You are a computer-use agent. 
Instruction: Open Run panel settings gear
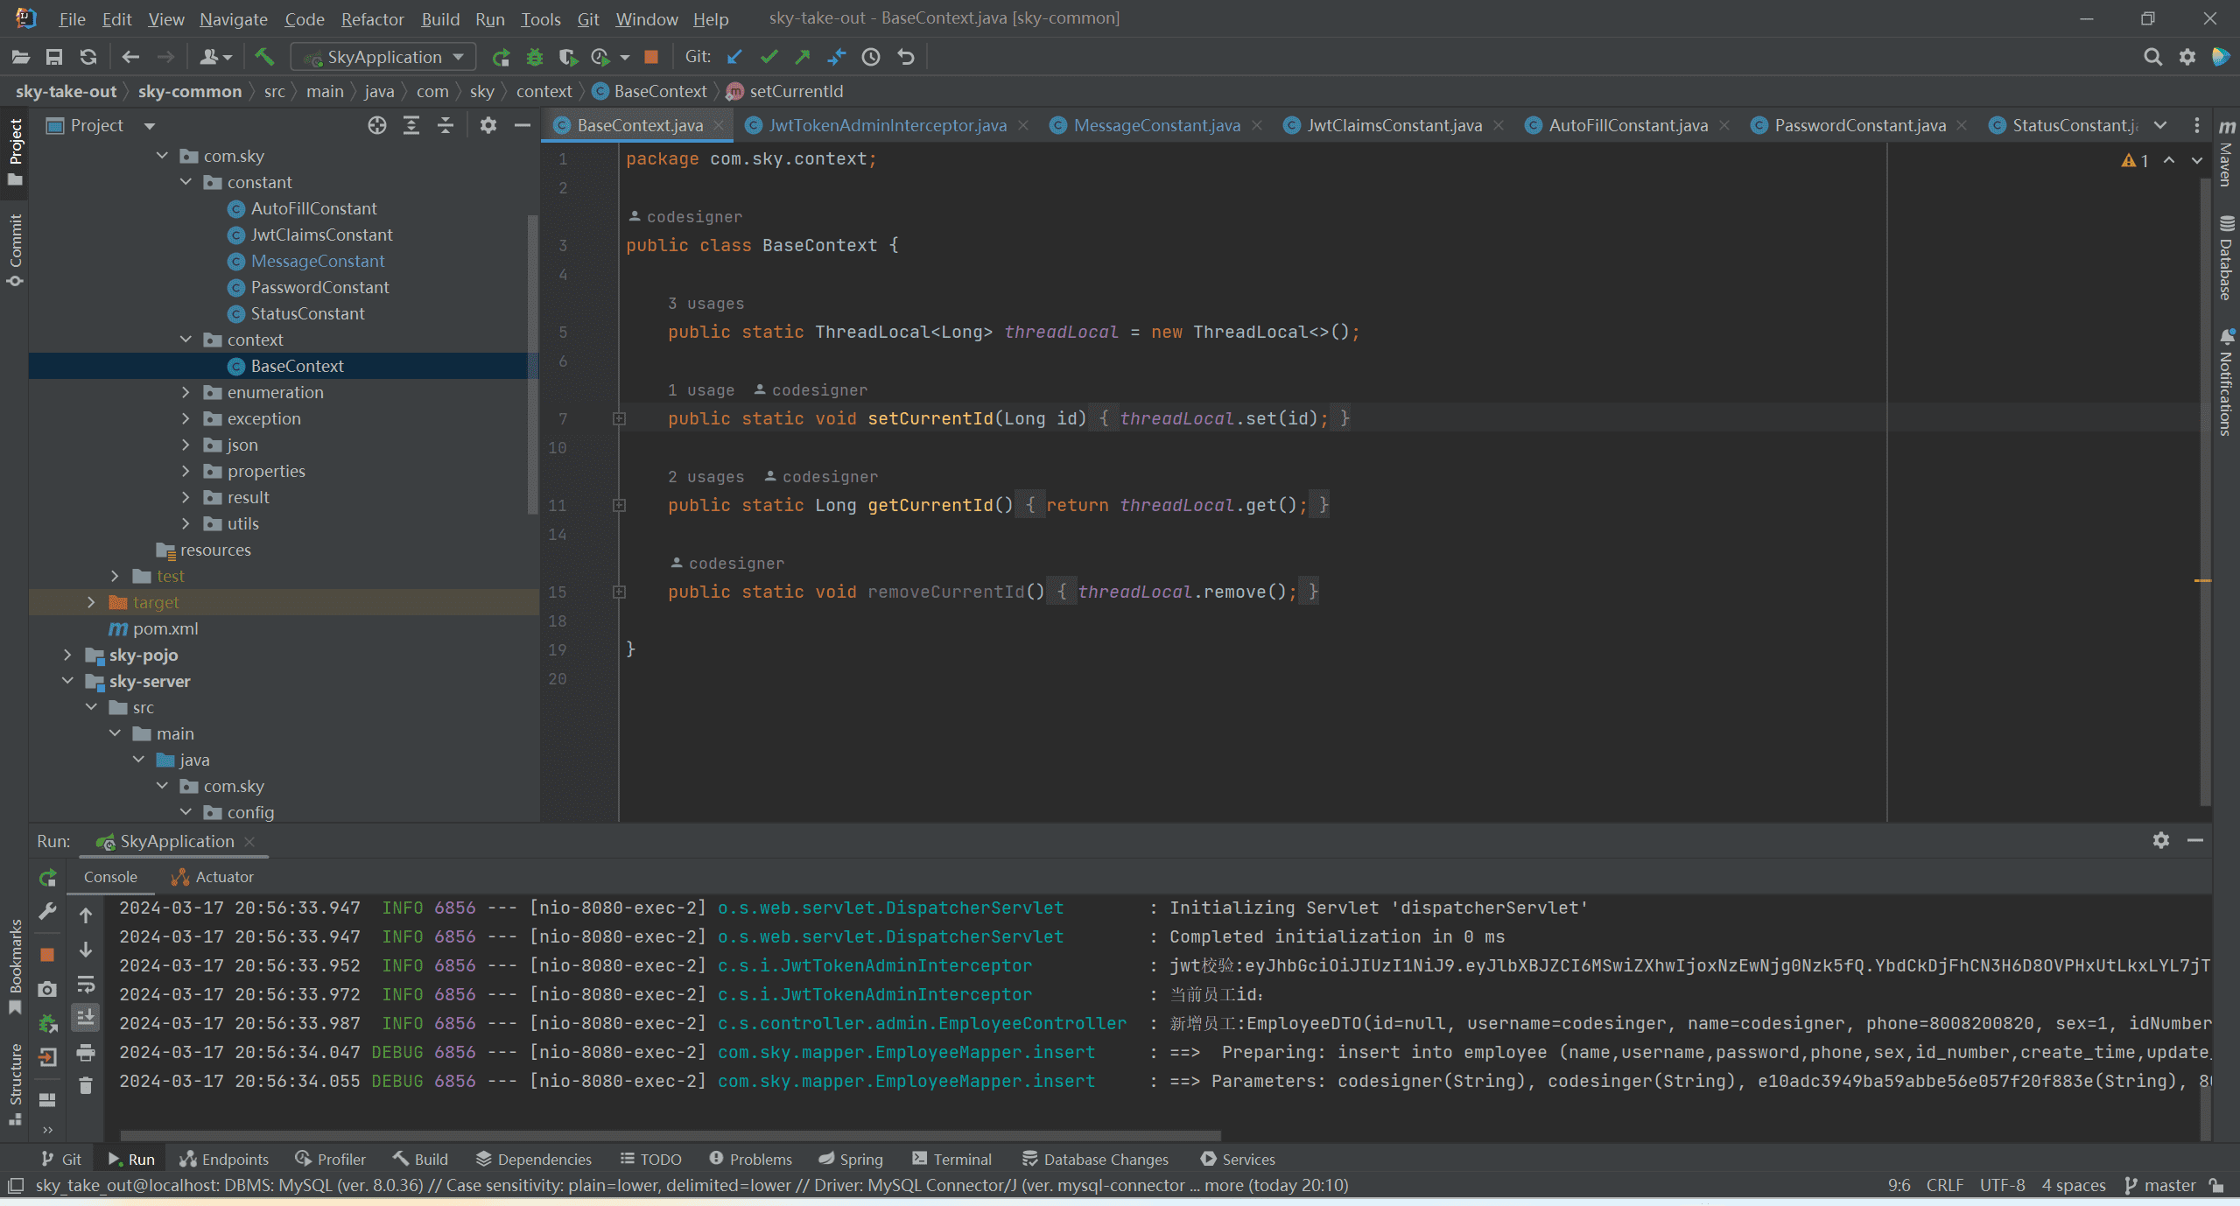click(x=2161, y=841)
